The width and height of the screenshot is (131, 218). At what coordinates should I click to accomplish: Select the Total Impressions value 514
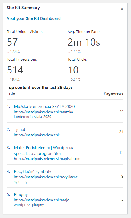pyautogui.click(x=15, y=70)
